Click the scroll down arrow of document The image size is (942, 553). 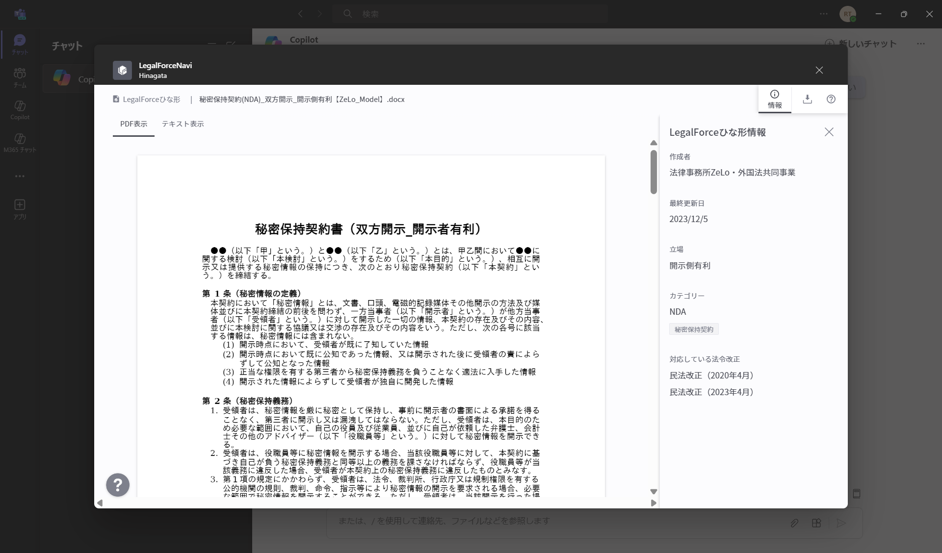point(654,492)
